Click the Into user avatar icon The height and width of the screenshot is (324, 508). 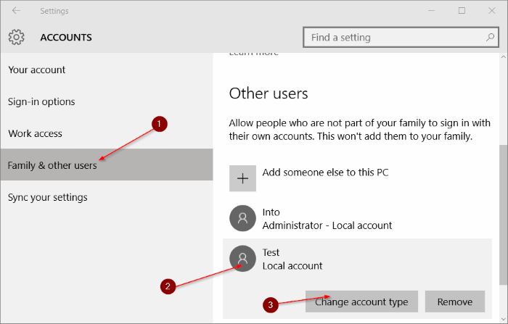click(x=242, y=218)
